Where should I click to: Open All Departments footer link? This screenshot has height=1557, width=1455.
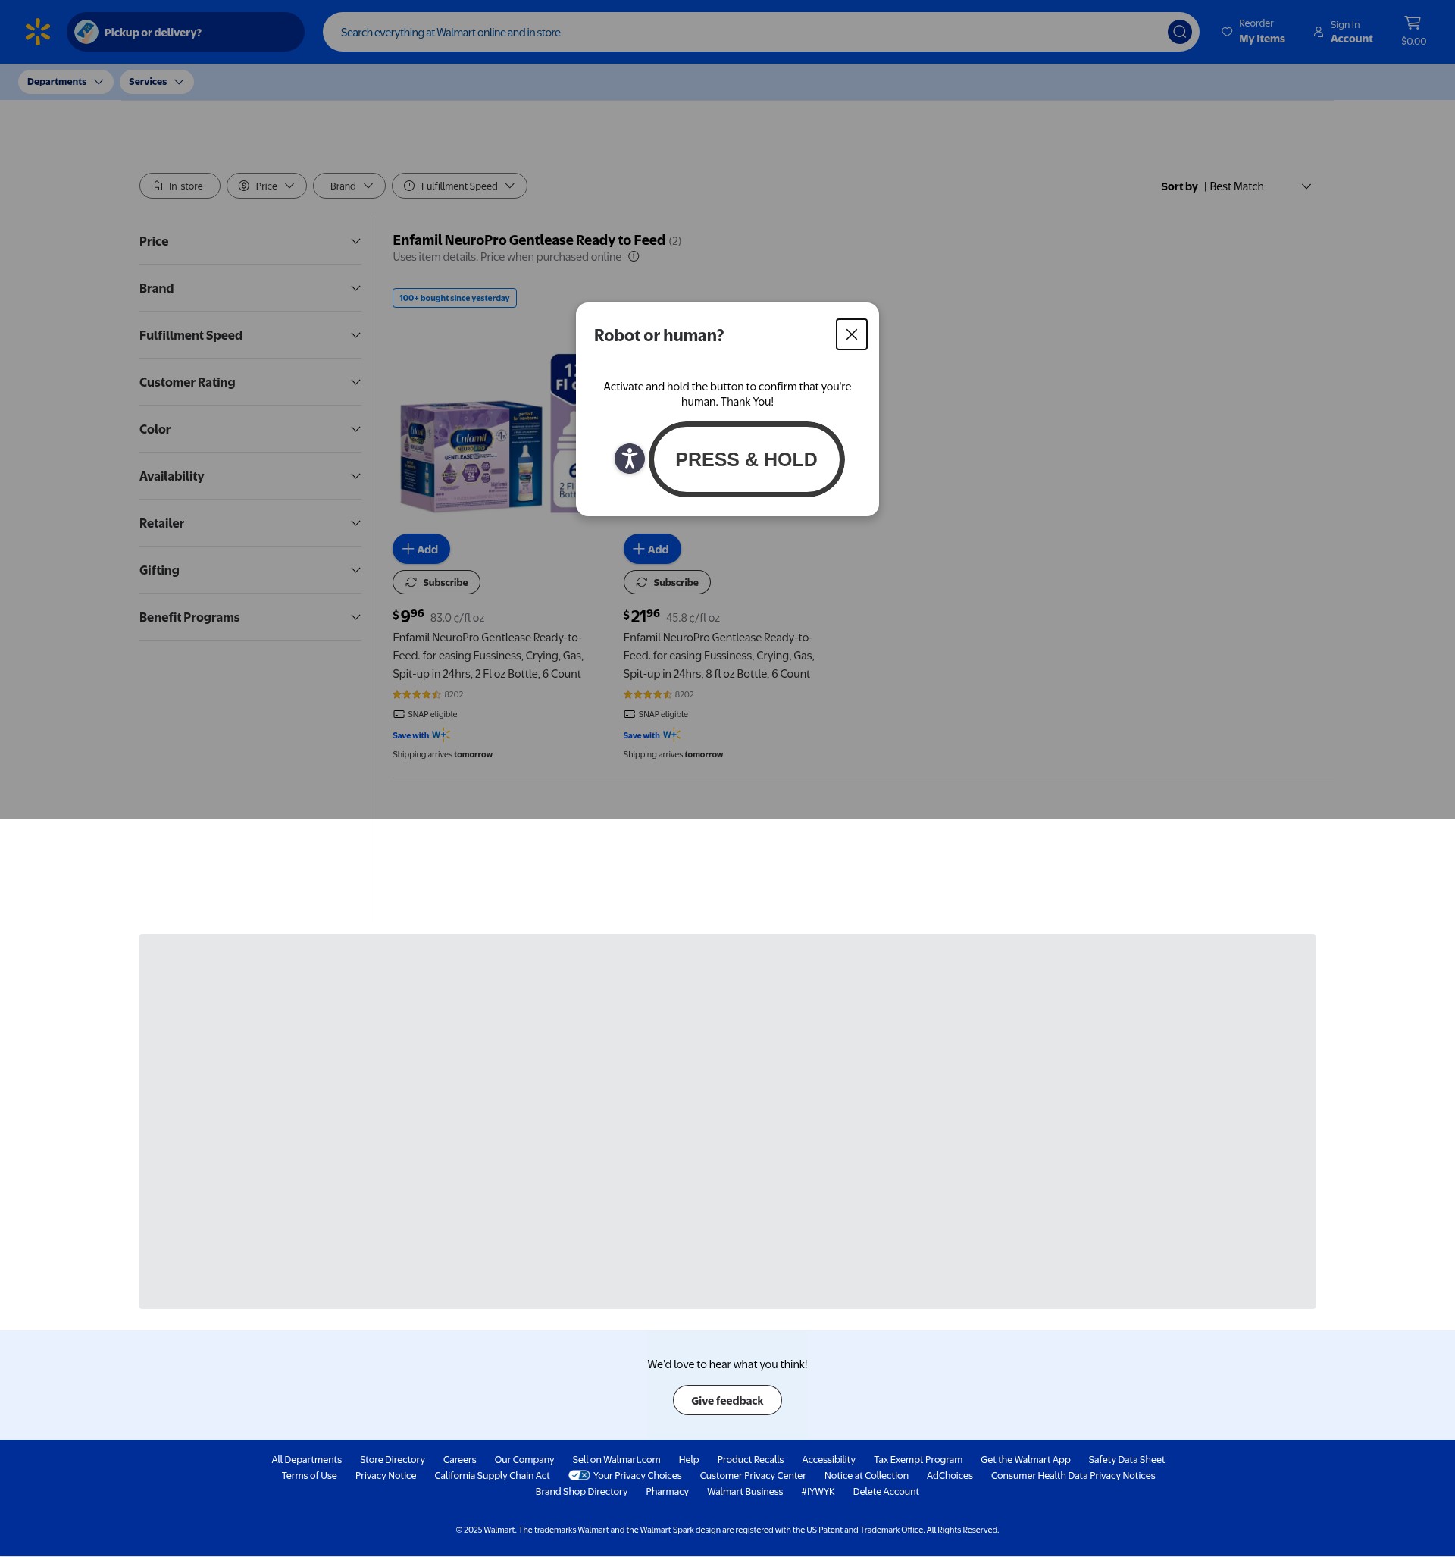307,1460
